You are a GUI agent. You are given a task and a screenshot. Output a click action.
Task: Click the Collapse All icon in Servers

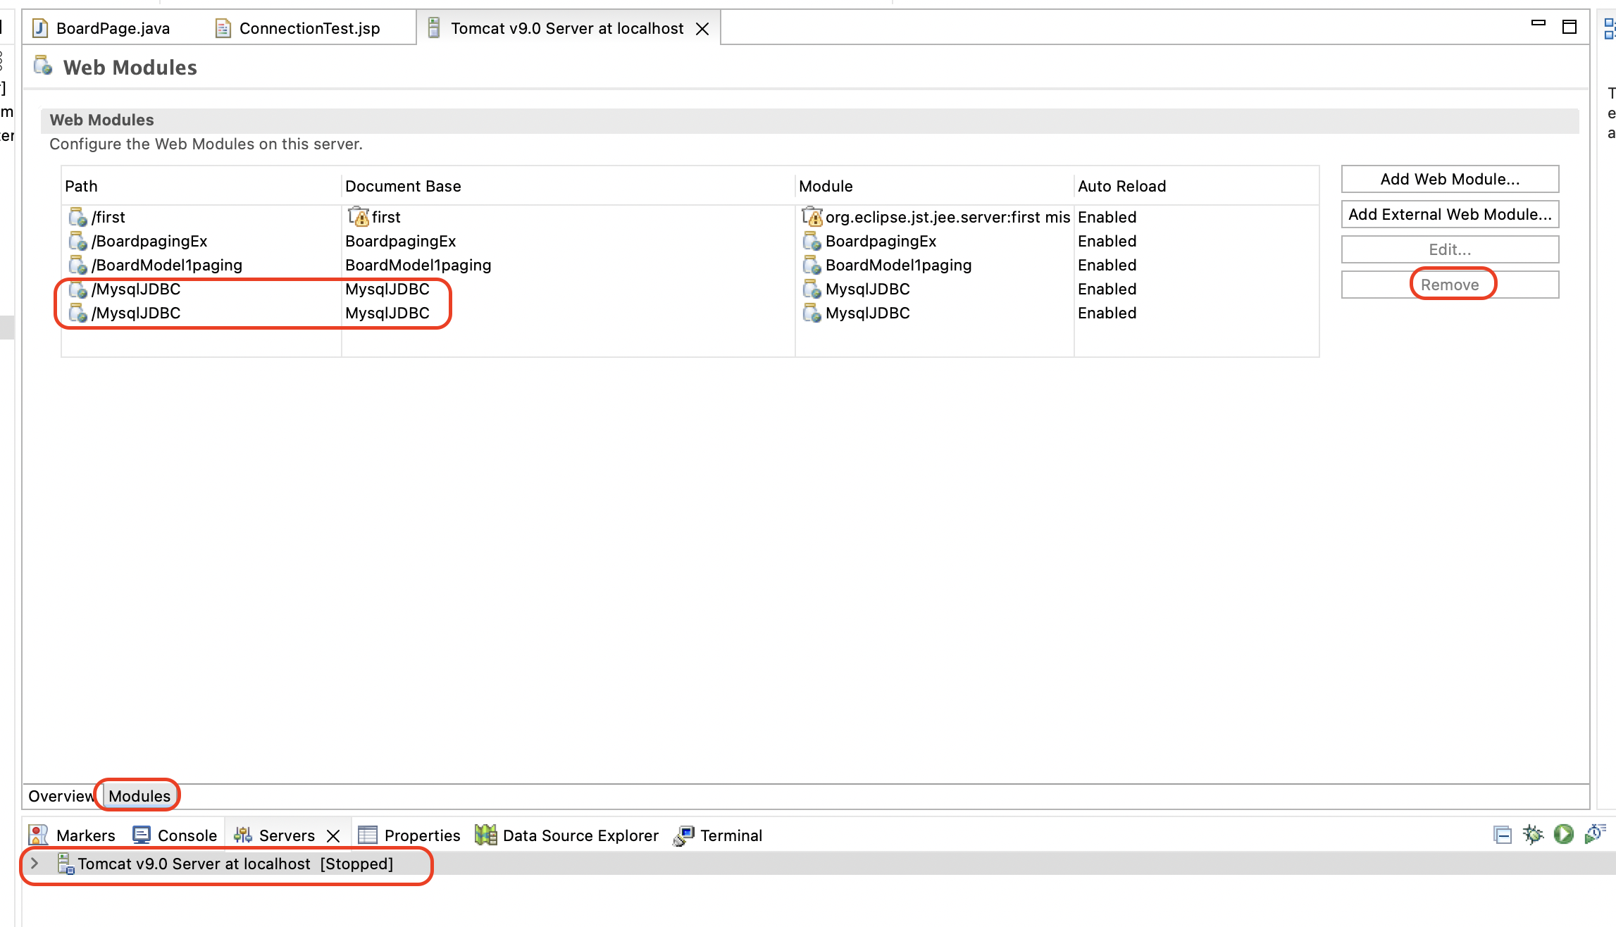pyautogui.click(x=1502, y=835)
